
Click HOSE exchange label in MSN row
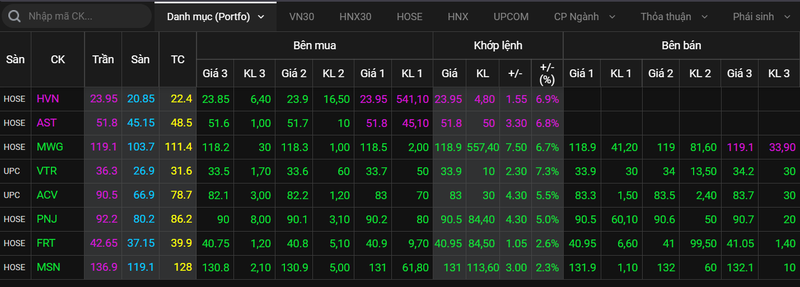[14, 267]
